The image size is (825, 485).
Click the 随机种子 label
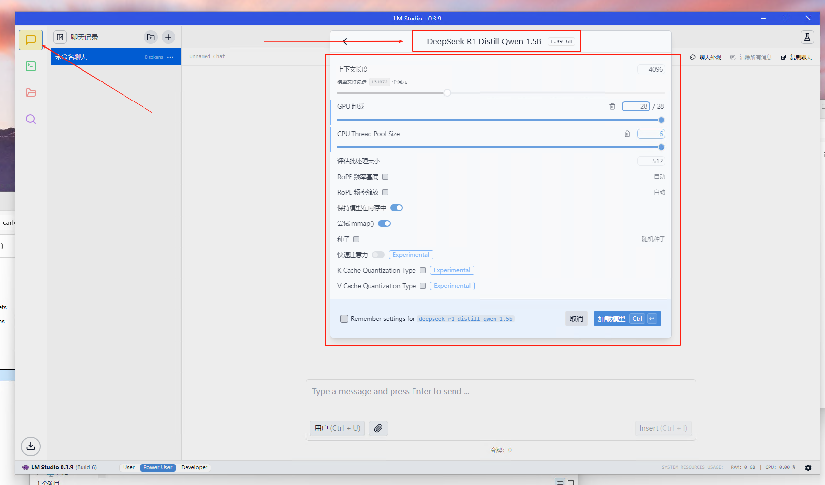click(x=653, y=239)
